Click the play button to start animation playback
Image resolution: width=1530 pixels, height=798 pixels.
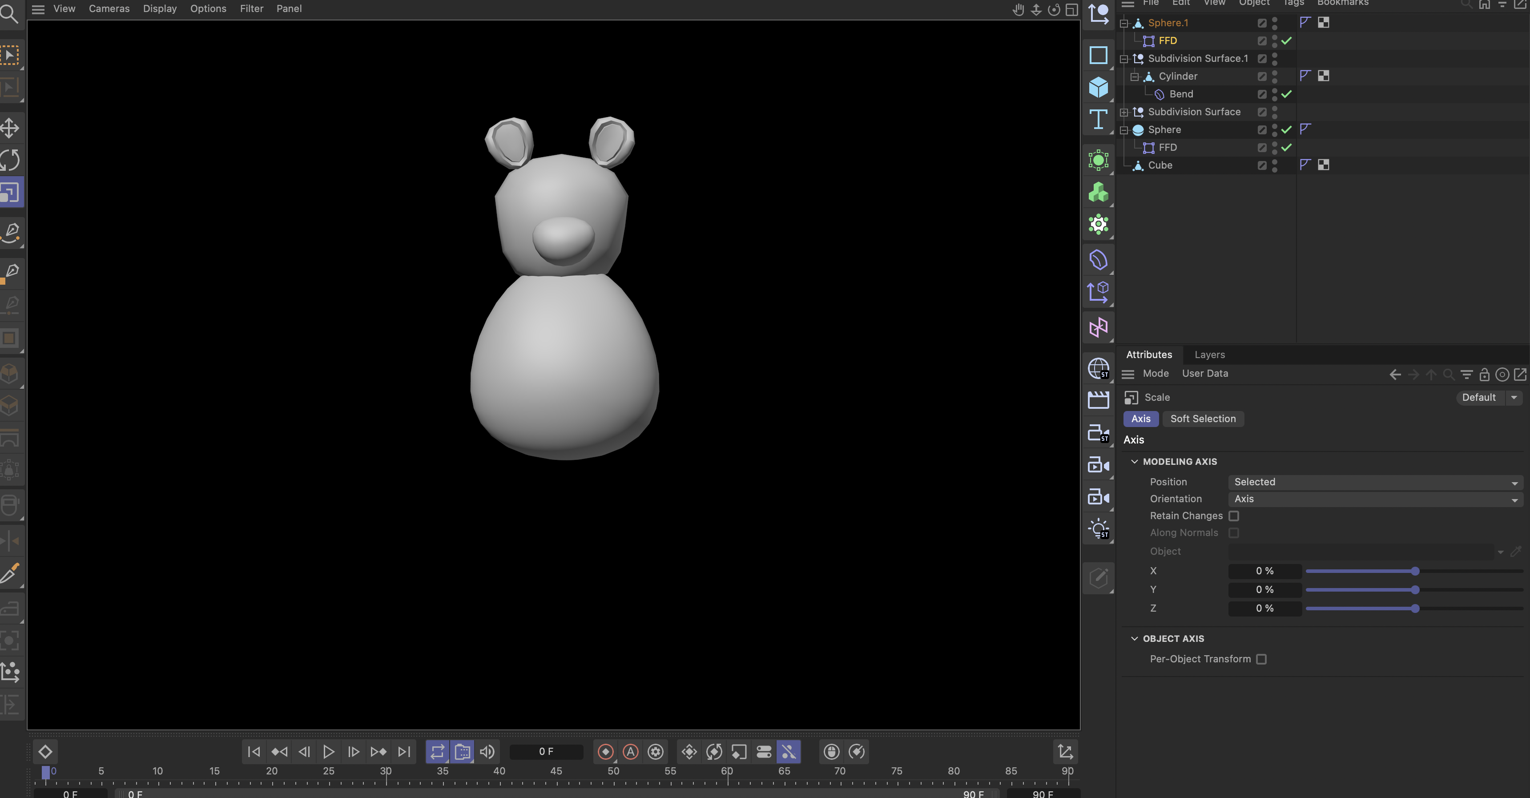[328, 751]
